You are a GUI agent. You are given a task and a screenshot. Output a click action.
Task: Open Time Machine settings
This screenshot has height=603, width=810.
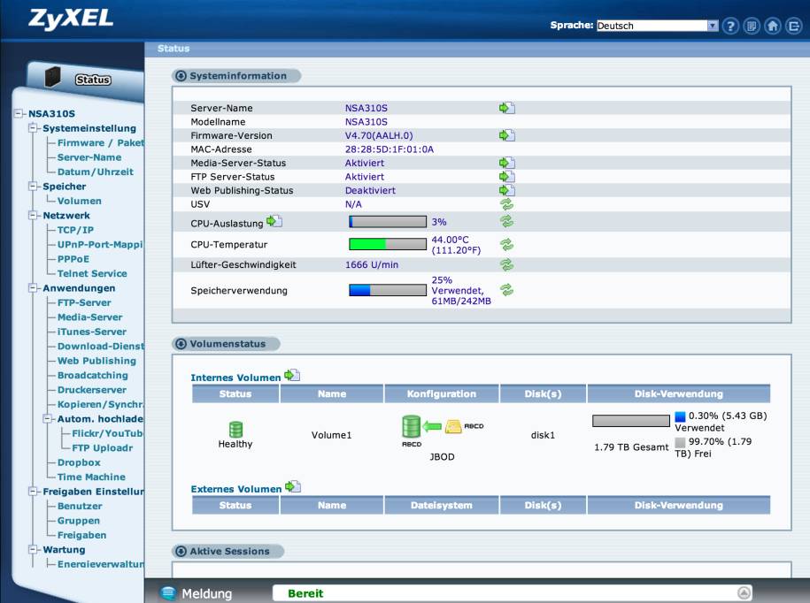[91, 477]
